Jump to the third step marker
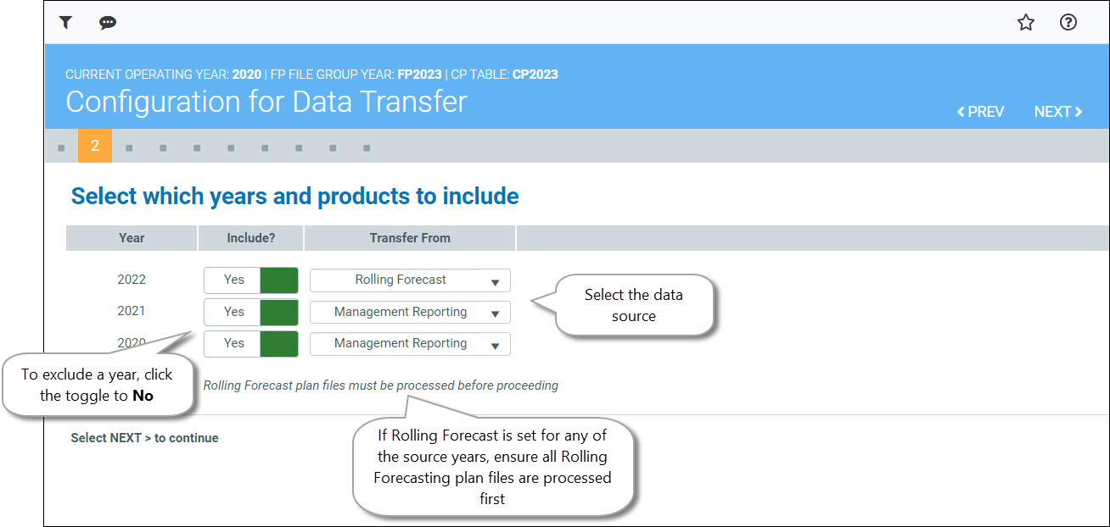1110x527 pixels. click(x=129, y=147)
